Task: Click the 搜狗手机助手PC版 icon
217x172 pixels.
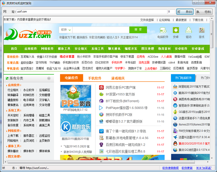Action: (101, 114)
